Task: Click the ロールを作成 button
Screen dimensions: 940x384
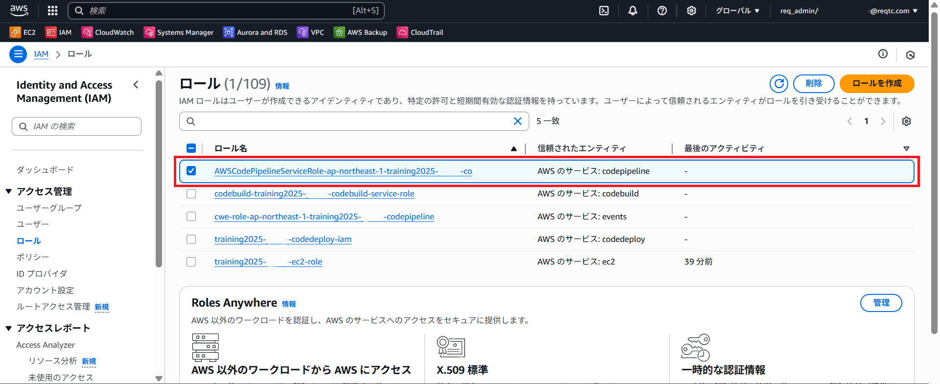Action: coord(877,83)
